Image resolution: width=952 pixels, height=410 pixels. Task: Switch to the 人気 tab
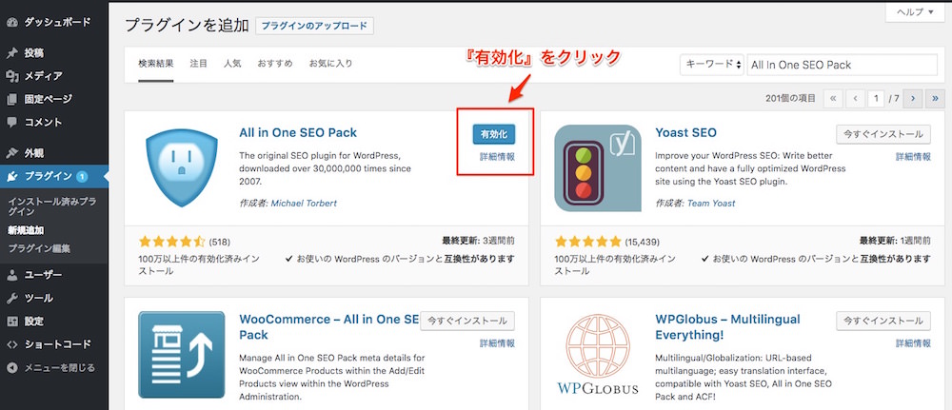[x=232, y=64]
